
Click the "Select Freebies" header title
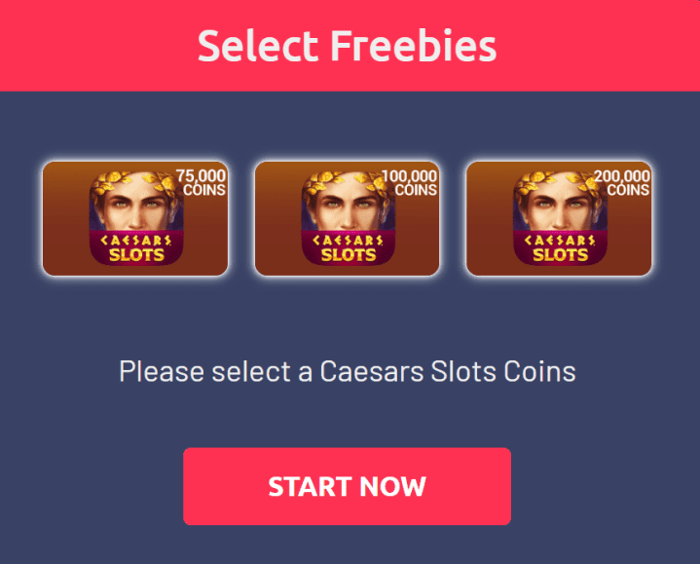[x=347, y=46]
